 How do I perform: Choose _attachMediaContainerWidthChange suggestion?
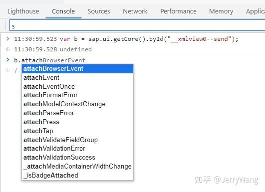(77, 167)
